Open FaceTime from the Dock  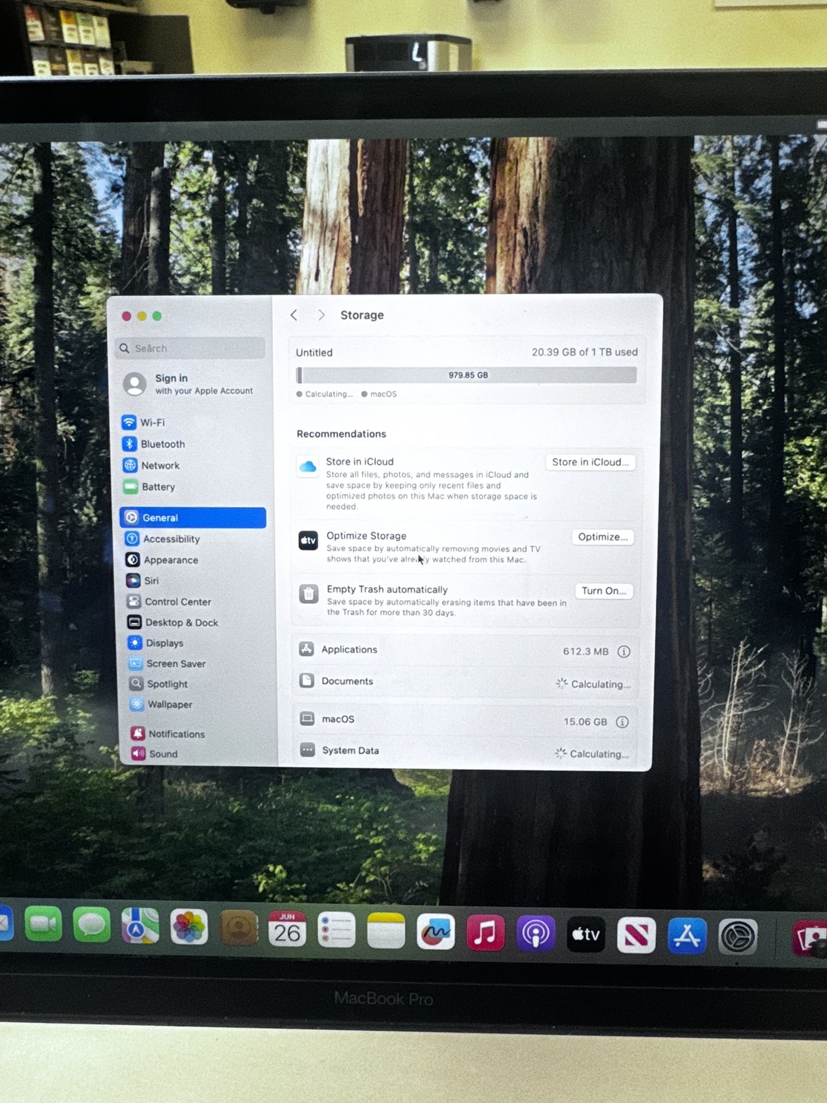click(x=43, y=924)
